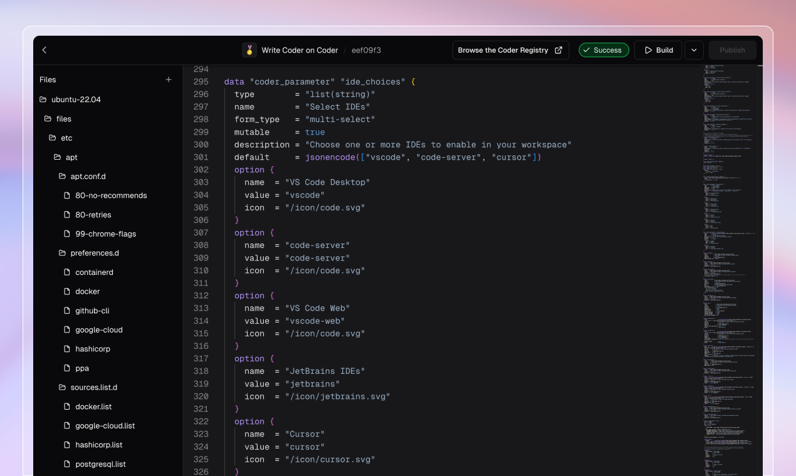Click "/icon/cursor.svg" icon path

330,459
